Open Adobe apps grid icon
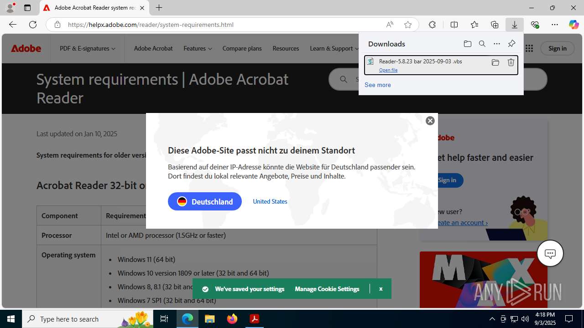Image resolution: width=584 pixels, height=328 pixels. coord(529,48)
